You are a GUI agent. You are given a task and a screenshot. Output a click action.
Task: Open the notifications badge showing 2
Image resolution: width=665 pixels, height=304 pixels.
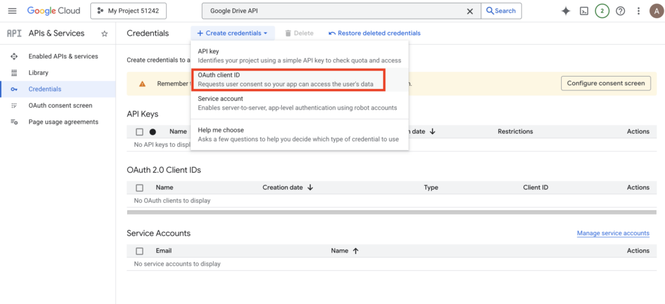tap(602, 11)
